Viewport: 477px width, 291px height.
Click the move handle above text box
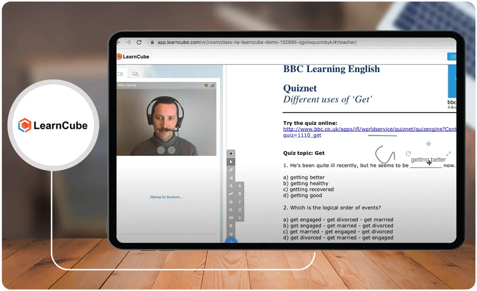coord(429,144)
